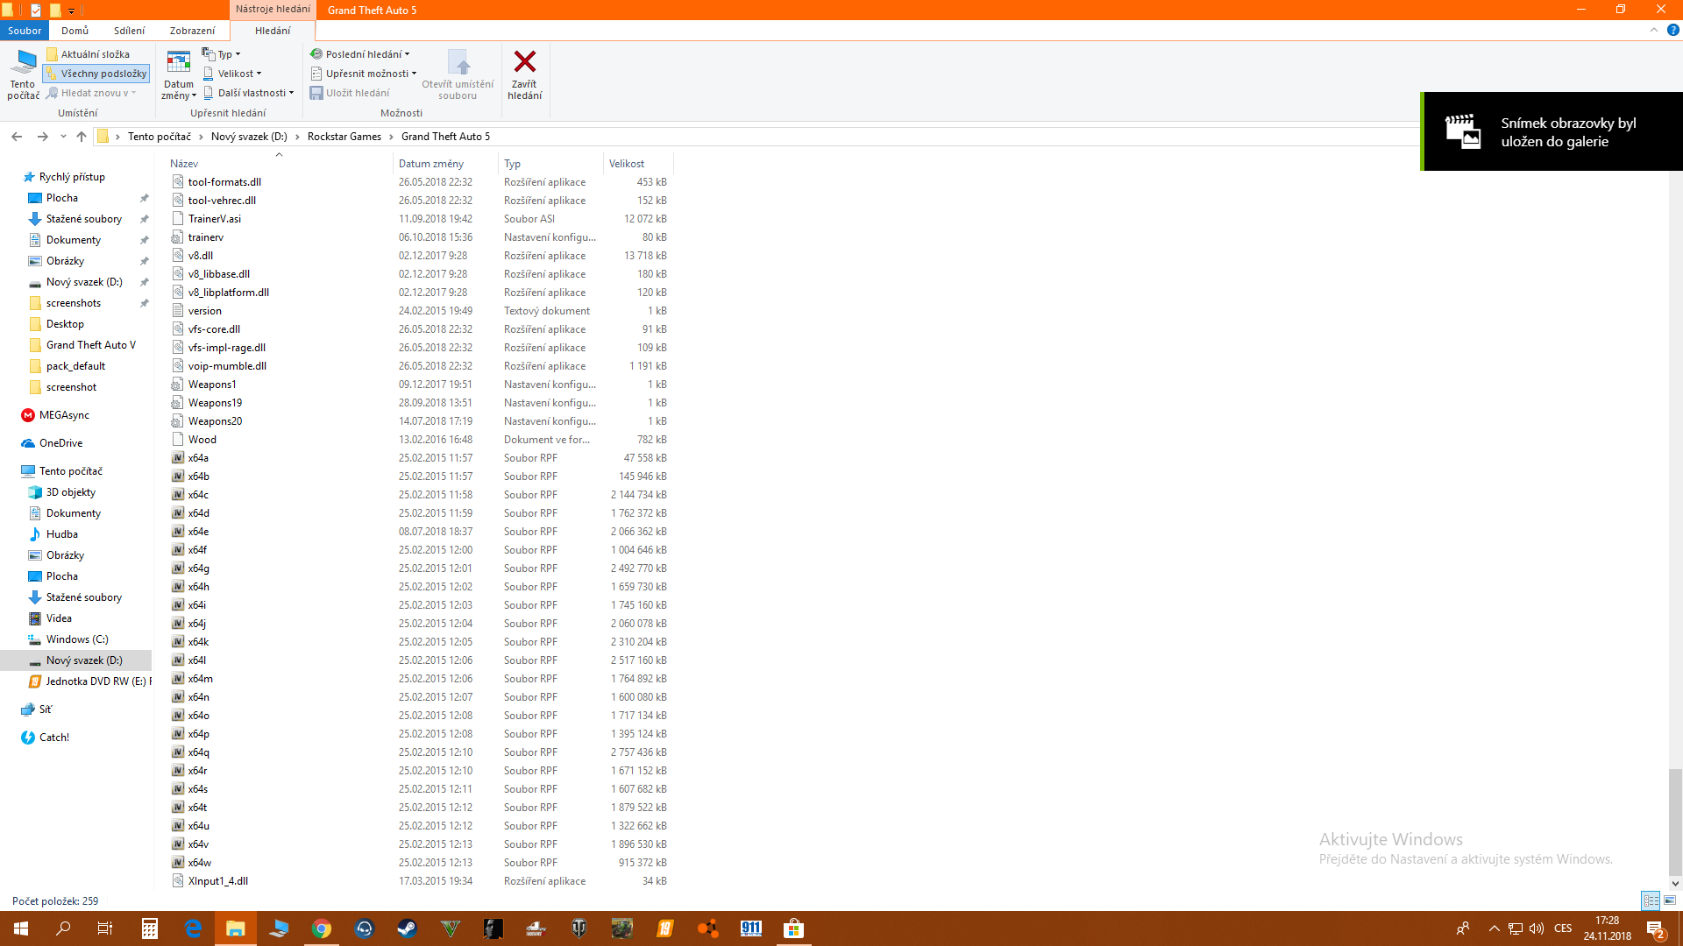Sort by the Velikost column header
The width and height of the screenshot is (1683, 946).
click(628, 164)
